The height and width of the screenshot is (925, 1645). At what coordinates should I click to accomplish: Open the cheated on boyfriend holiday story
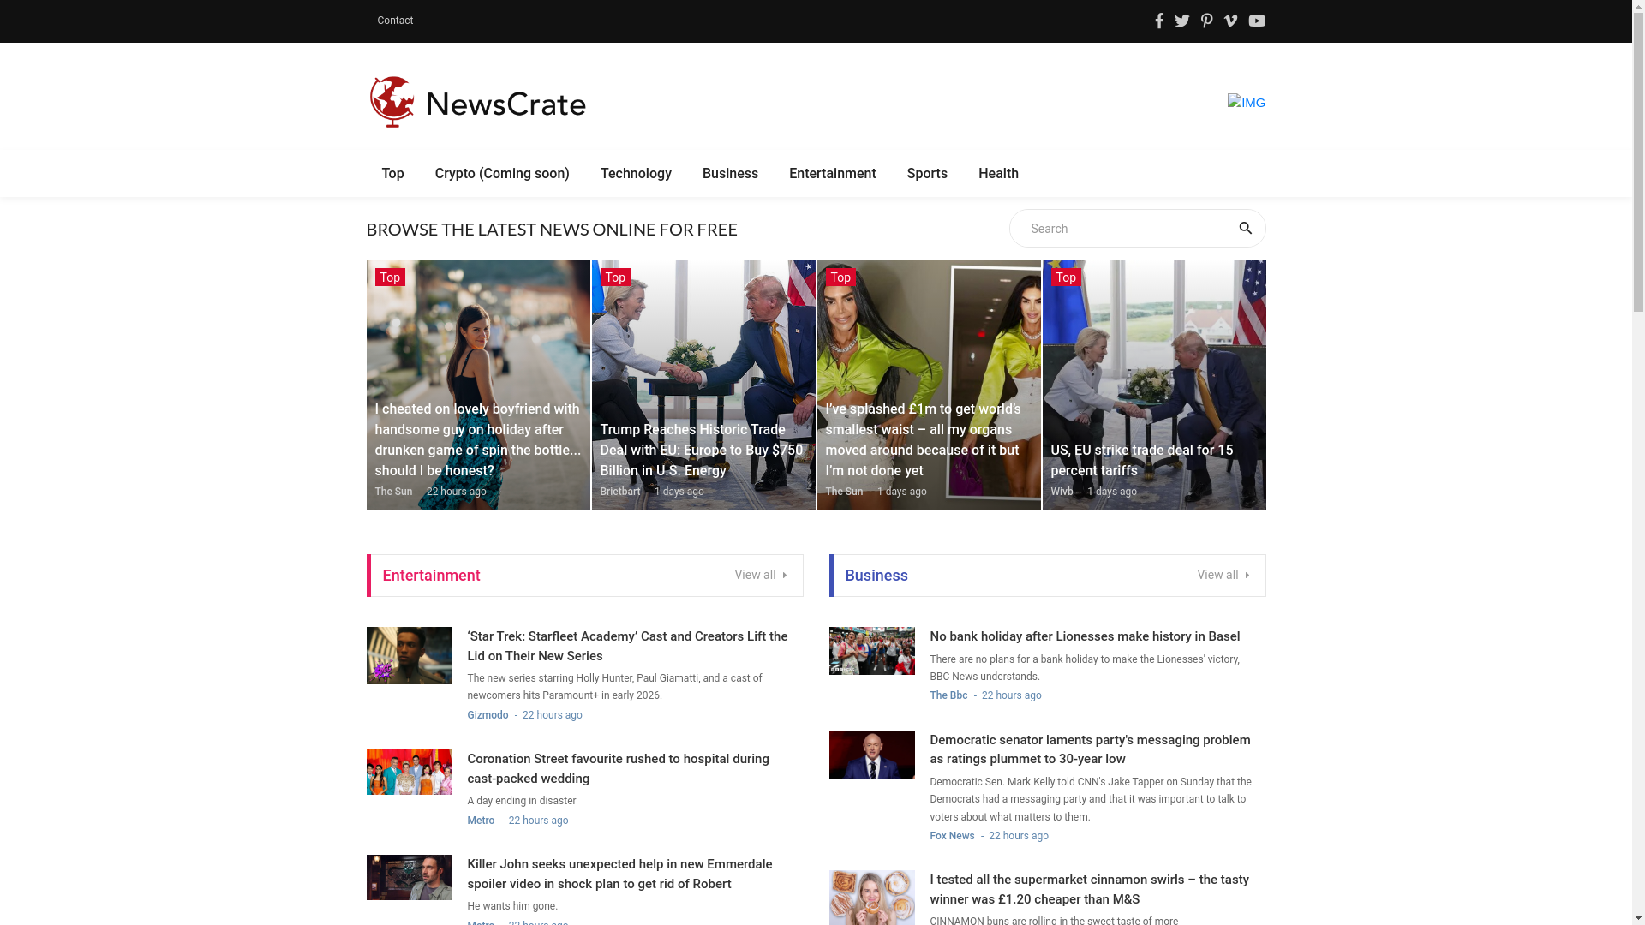click(478, 439)
